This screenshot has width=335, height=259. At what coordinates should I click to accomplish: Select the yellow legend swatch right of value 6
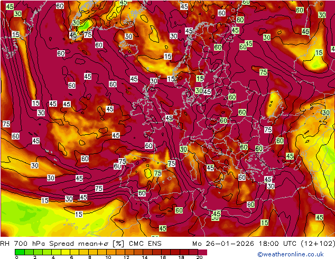tap(75, 252)
